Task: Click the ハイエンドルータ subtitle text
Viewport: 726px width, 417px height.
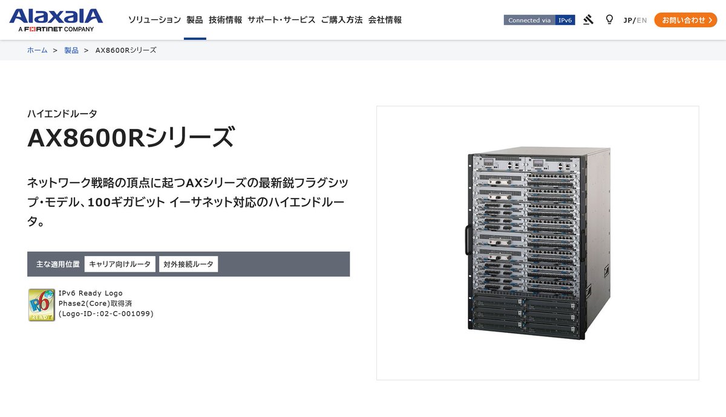Action: [62, 113]
